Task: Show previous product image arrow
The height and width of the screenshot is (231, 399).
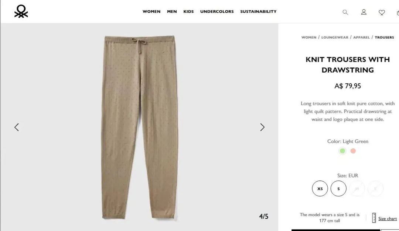Action: (17, 127)
